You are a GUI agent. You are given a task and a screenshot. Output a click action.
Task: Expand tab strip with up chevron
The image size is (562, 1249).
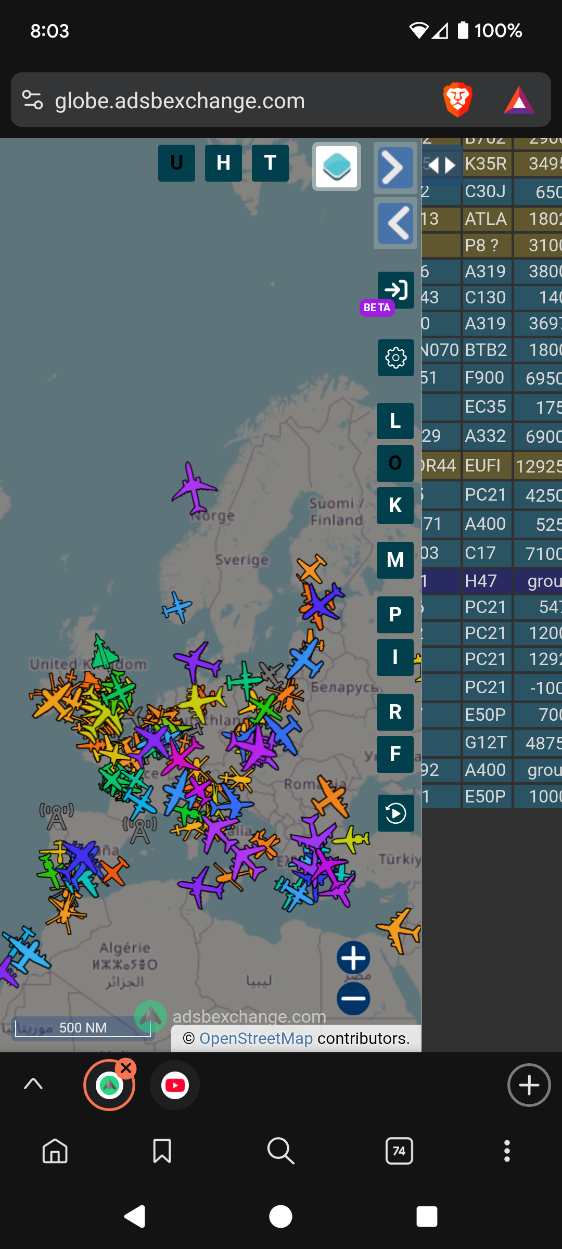click(33, 1085)
